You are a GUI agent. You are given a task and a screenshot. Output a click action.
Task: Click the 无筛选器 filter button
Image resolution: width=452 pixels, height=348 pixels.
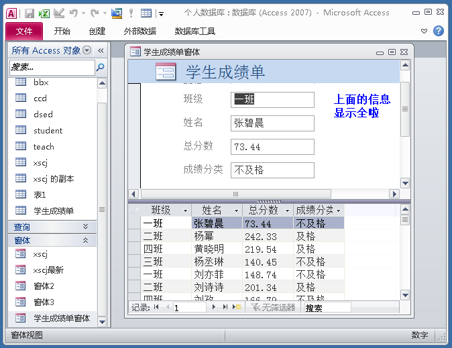coord(273,307)
